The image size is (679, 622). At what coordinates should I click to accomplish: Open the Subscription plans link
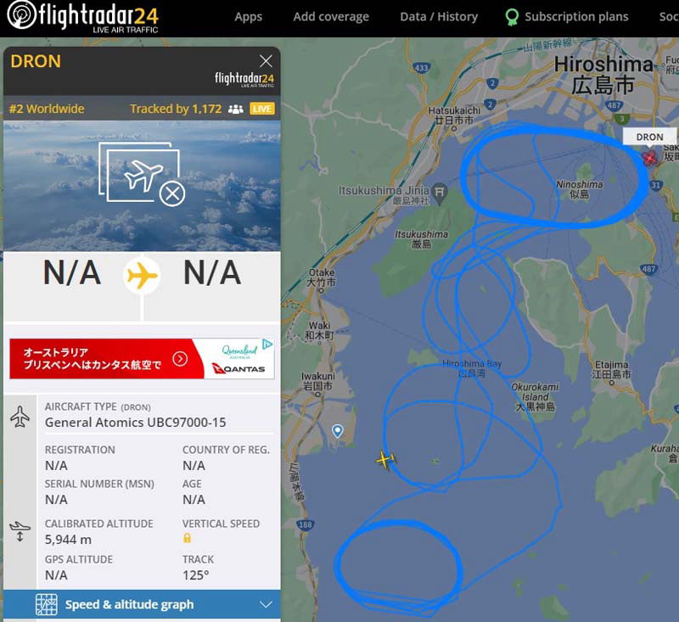pyautogui.click(x=576, y=16)
